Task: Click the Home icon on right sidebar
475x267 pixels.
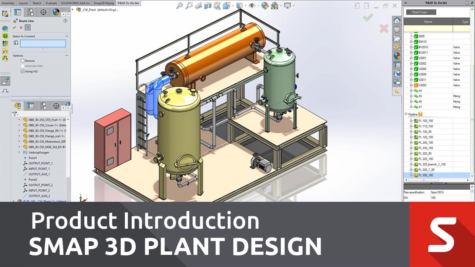Action: click(x=397, y=20)
